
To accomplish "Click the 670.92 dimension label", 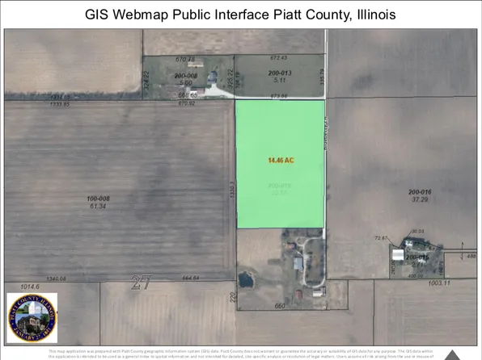I will (187, 103).
